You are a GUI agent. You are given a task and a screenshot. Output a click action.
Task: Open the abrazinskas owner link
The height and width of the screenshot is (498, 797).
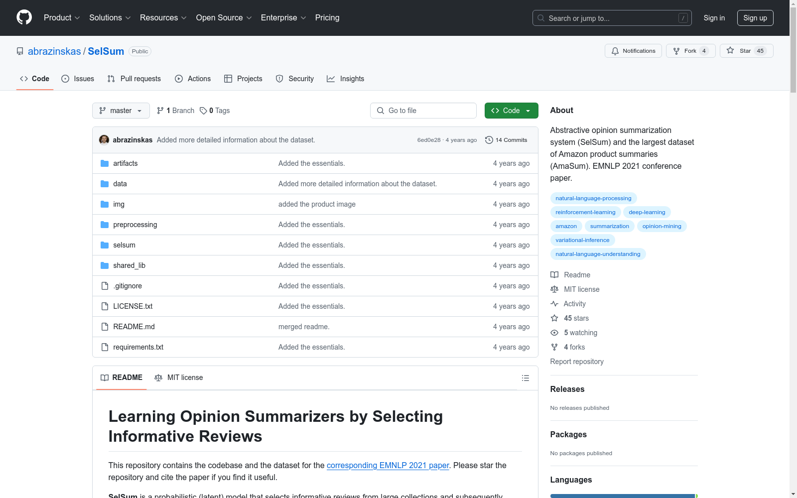(54, 51)
